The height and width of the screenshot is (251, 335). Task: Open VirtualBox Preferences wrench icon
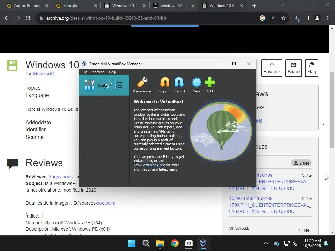[x=142, y=85]
